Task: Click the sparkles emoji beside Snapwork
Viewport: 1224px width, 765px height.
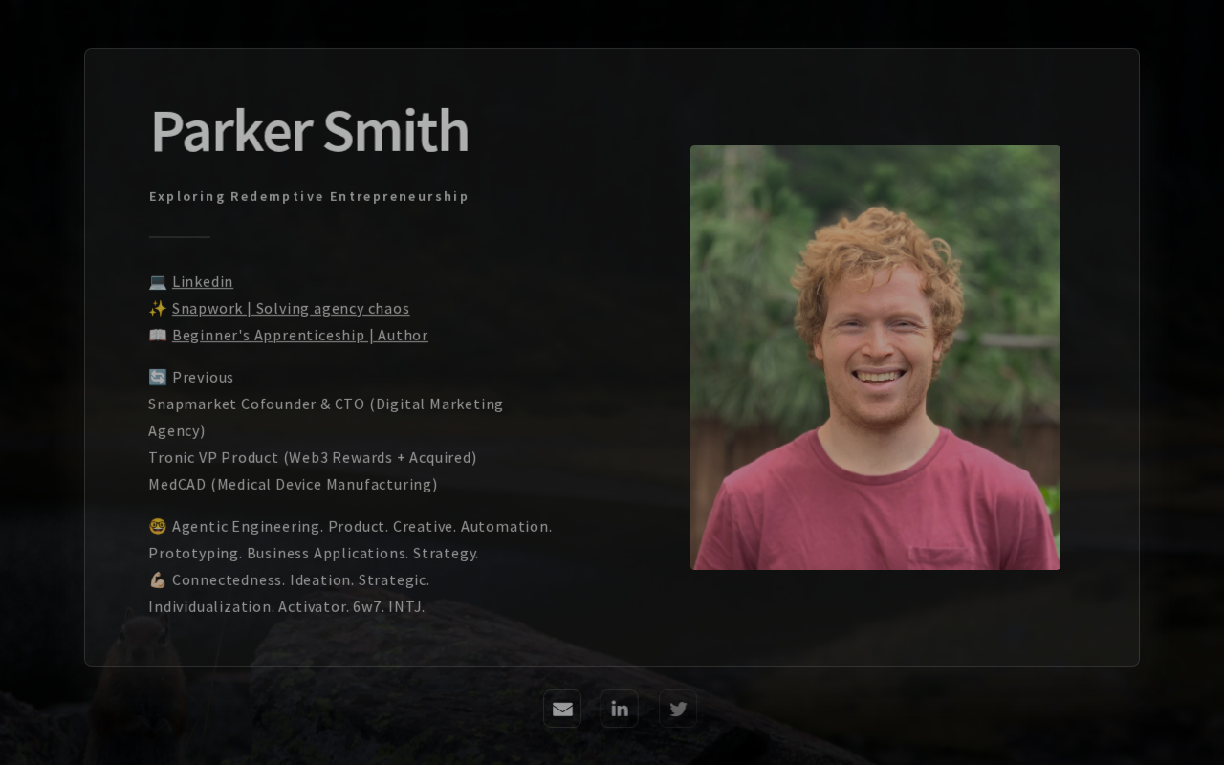Action: click(158, 308)
